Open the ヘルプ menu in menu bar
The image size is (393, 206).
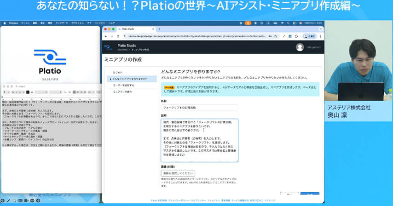111,23
